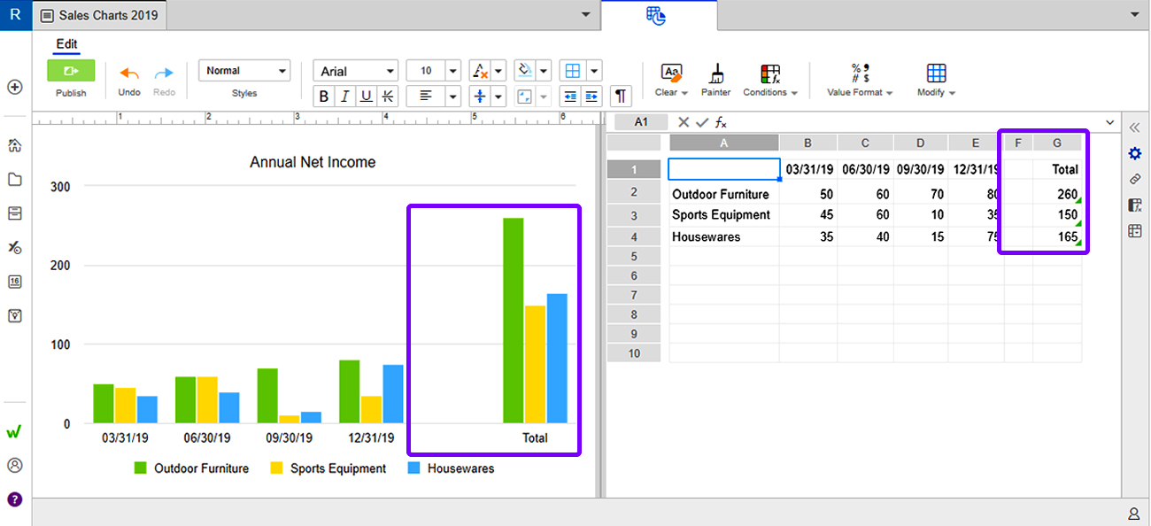Screen dimensions: 1151x526
Task: Toggle bold formatting
Action: pos(324,97)
